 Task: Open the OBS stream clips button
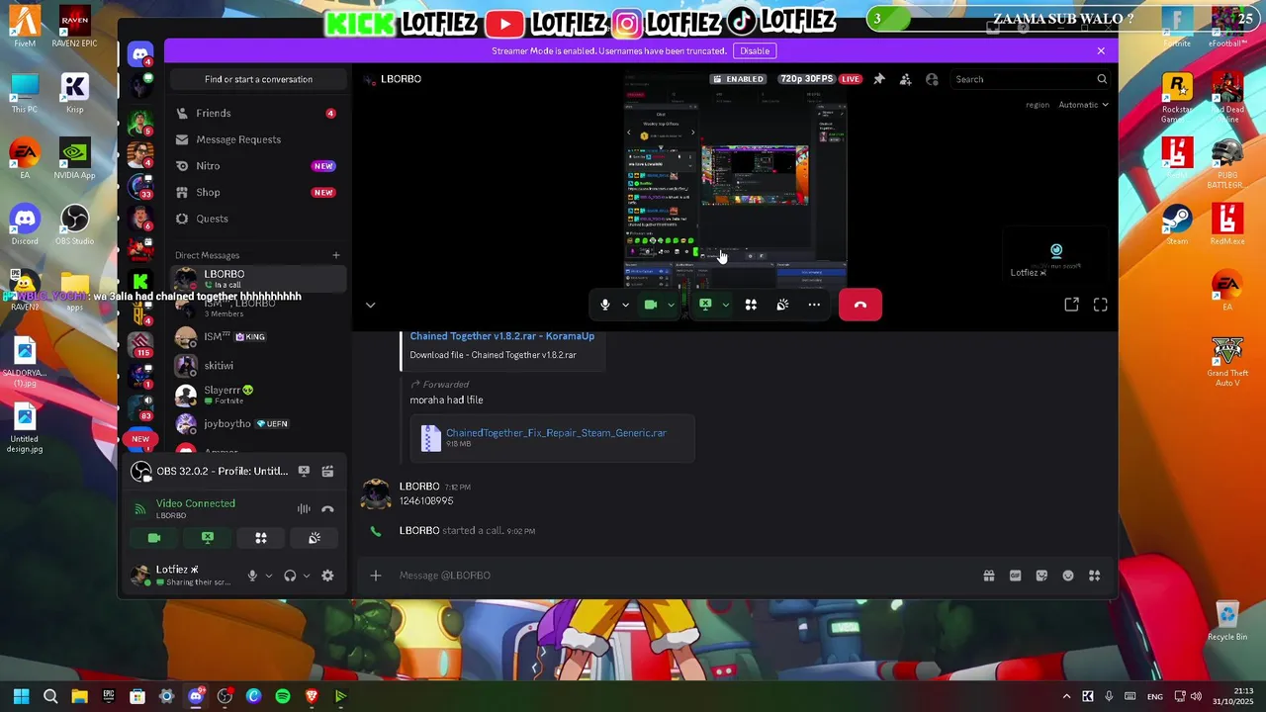tap(327, 471)
